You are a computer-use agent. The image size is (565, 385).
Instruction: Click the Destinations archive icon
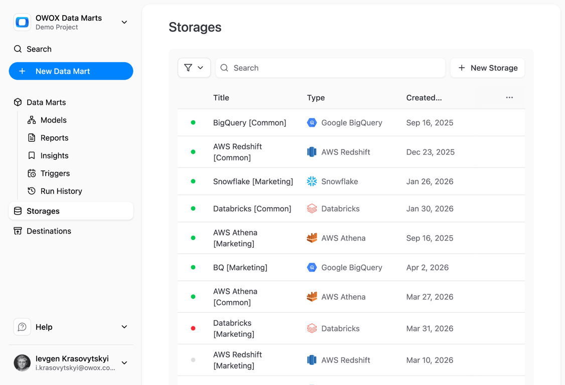click(18, 231)
